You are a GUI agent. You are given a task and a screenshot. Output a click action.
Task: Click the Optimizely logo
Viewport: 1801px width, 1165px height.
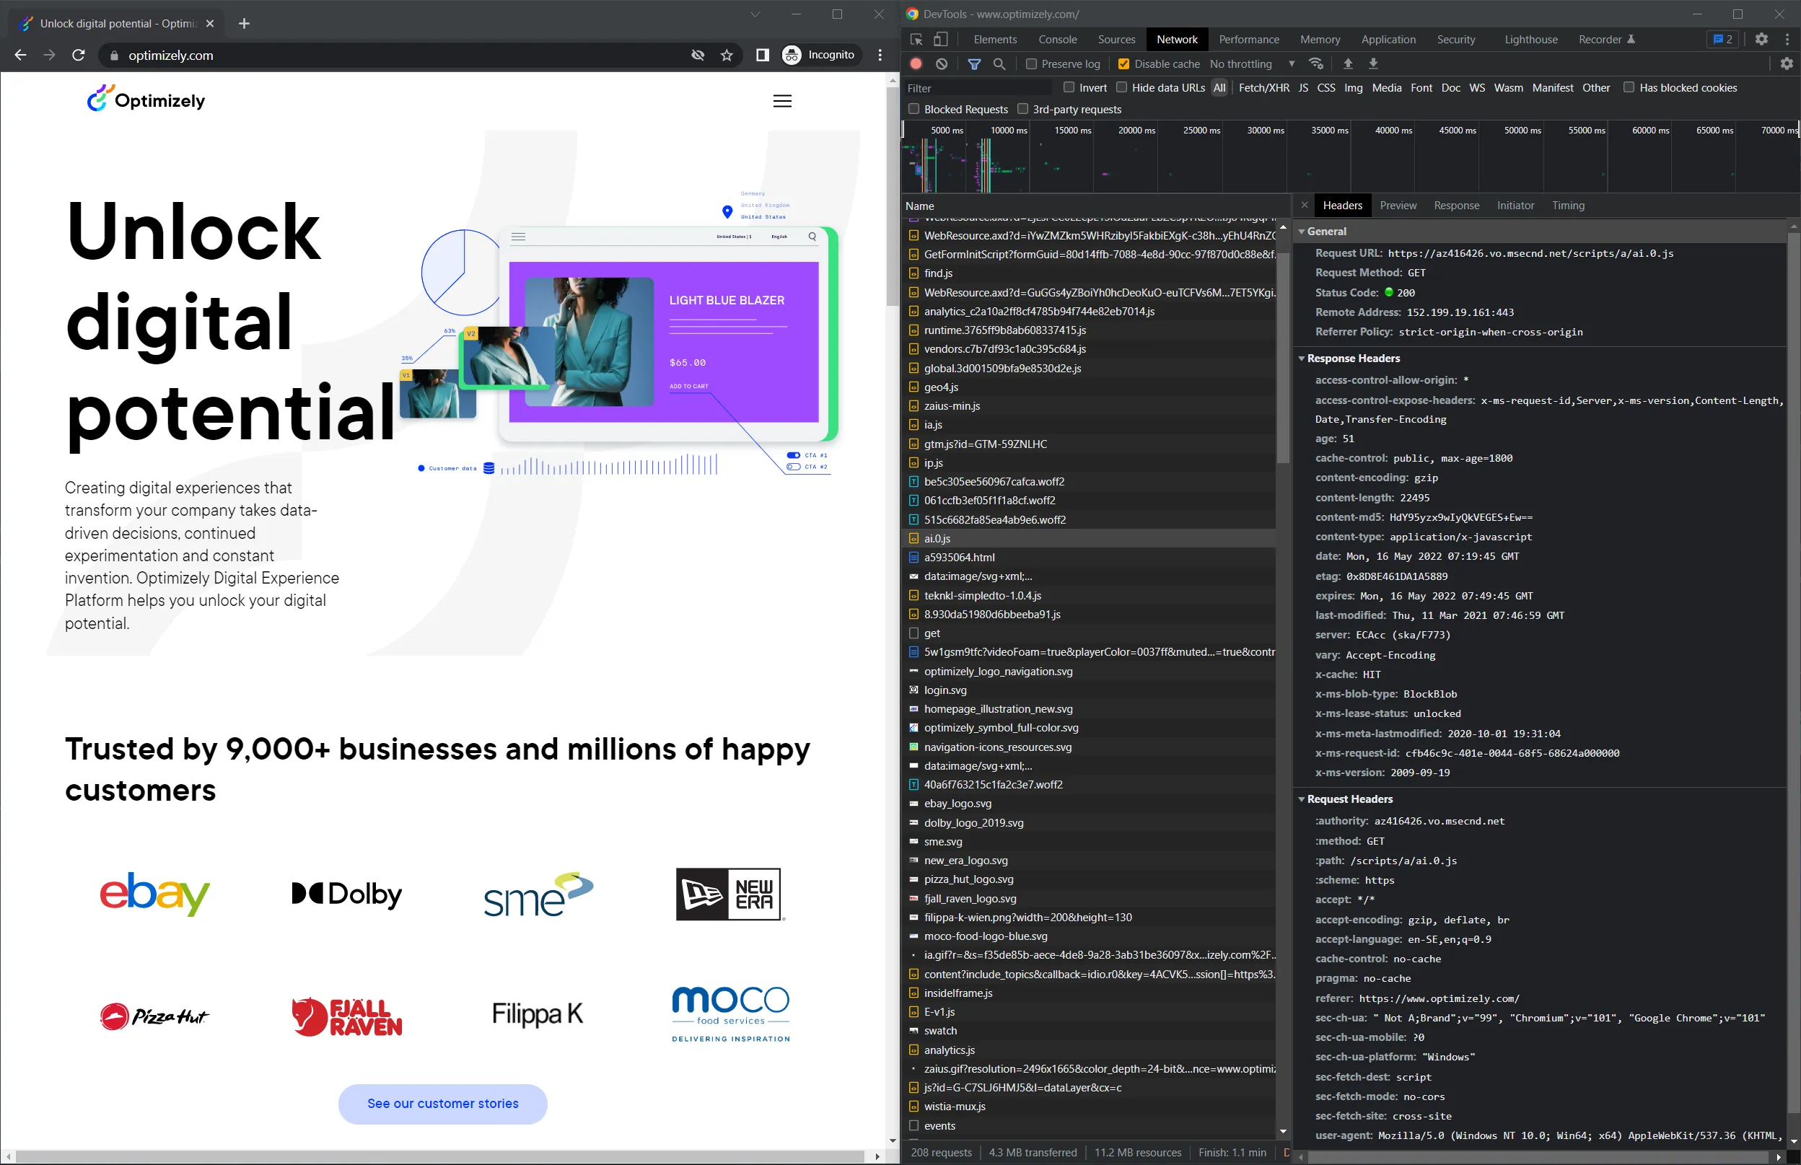(146, 99)
